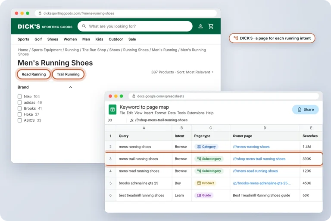Screen dimensions: 331x221
Task: Open the shopping cart icon
Action: click(211, 26)
